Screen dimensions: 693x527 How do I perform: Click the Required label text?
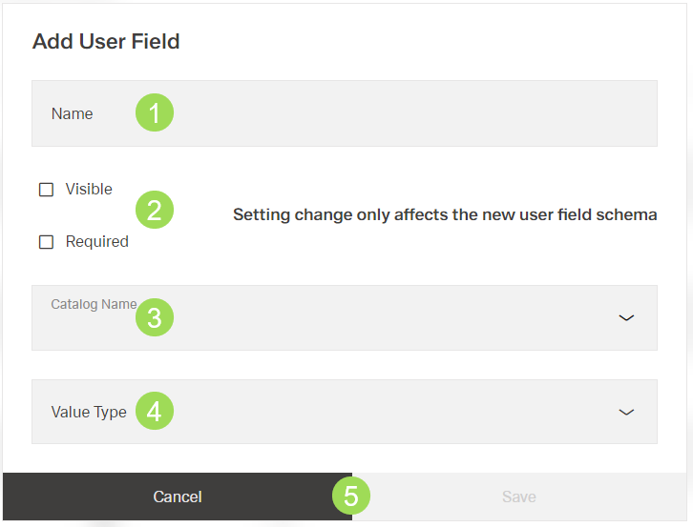tap(96, 242)
